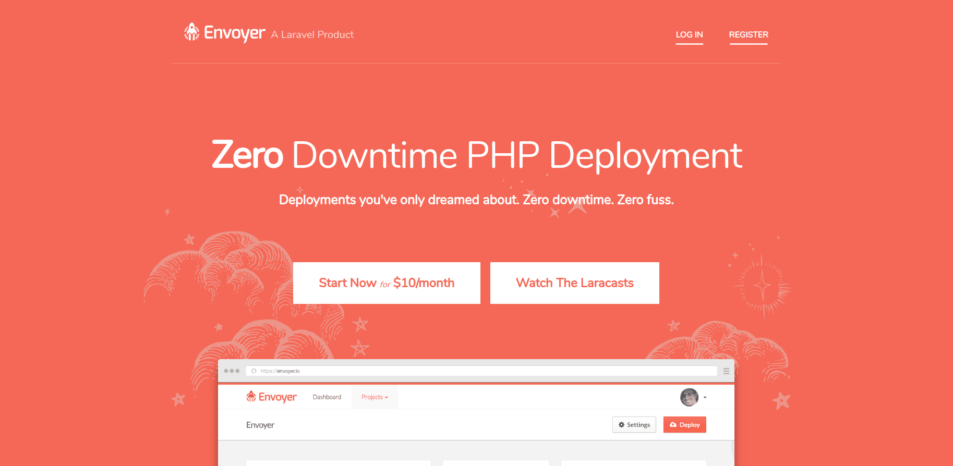This screenshot has height=466, width=953.
Task: Click the Deployments you've only dreamed about subtitle
Action: [476, 200]
